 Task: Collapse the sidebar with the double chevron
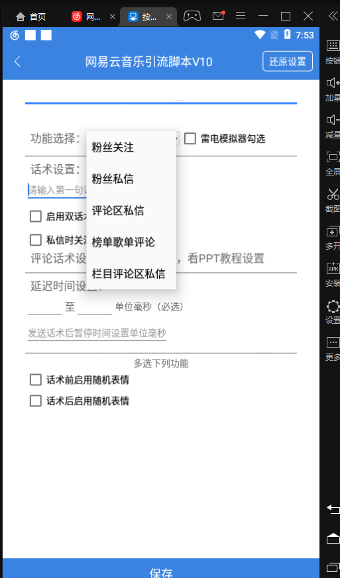333,16
